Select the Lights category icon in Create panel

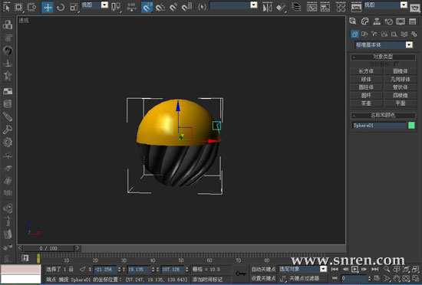click(374, 34)
